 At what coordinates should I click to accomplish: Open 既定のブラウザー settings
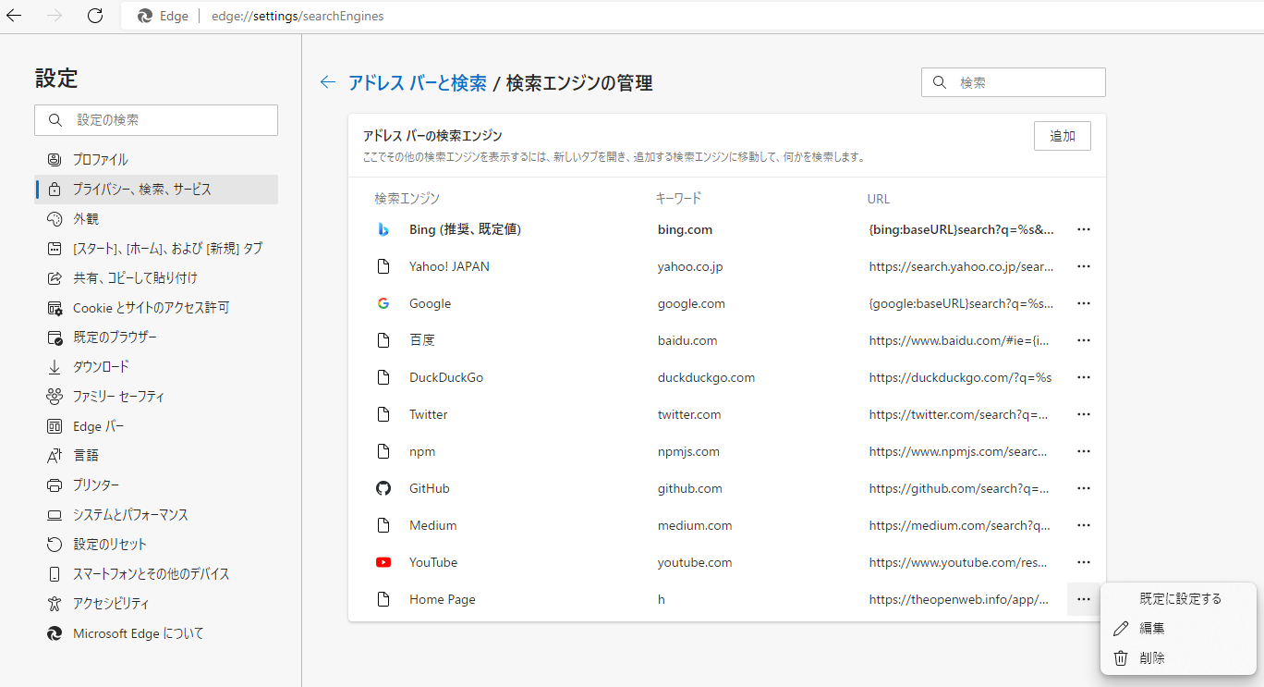(x=156, y=337)
